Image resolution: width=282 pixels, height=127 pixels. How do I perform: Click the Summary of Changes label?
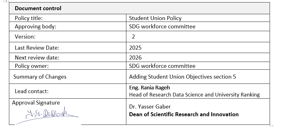[x=40, y=77]
